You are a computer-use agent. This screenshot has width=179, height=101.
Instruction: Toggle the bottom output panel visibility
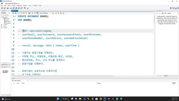tap(176, 8)
